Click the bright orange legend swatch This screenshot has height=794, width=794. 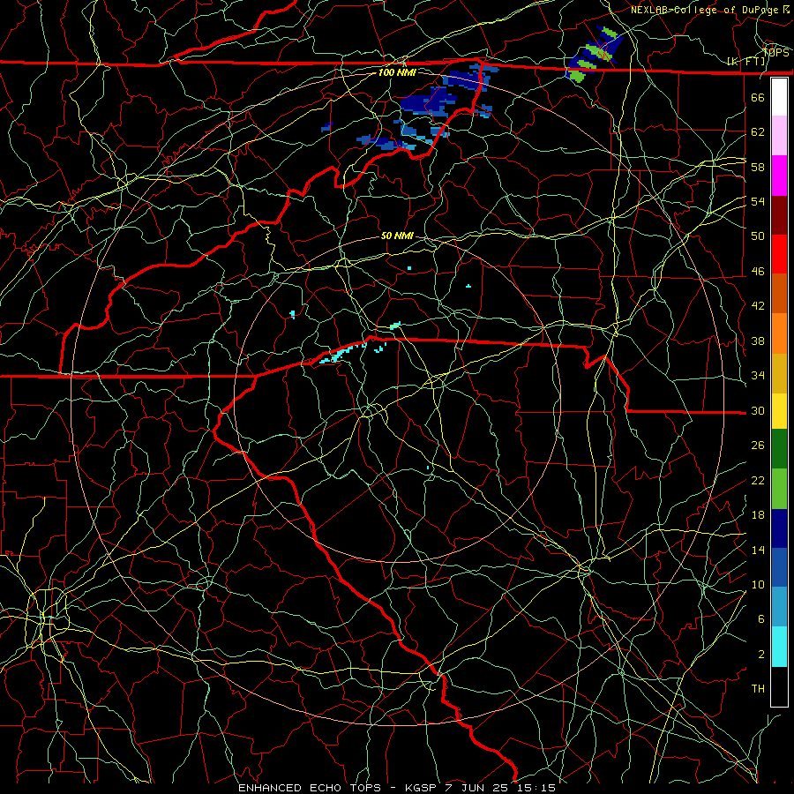779,333
